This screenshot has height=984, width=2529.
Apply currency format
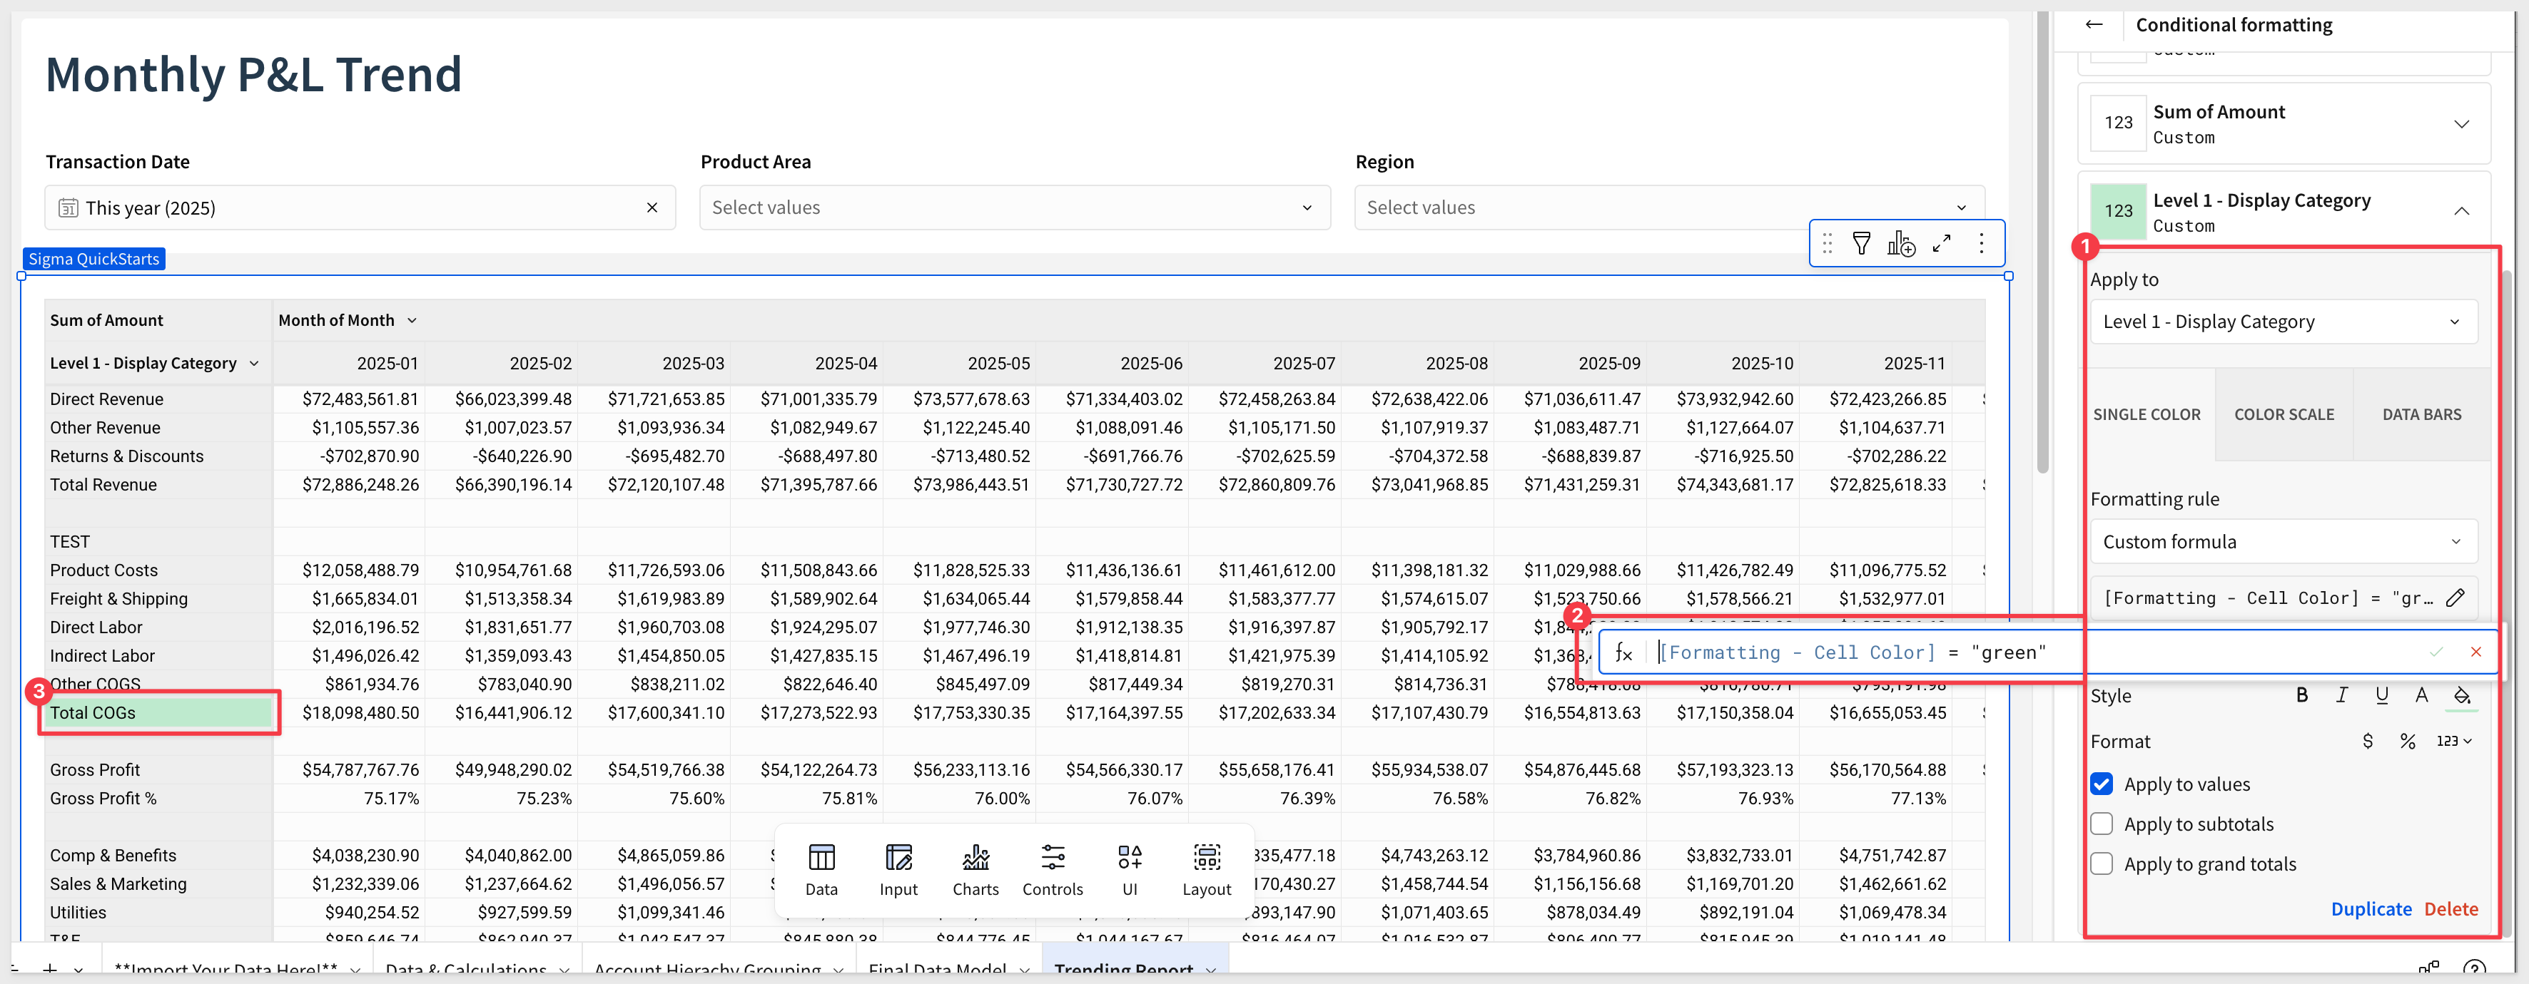point(2368,742)
